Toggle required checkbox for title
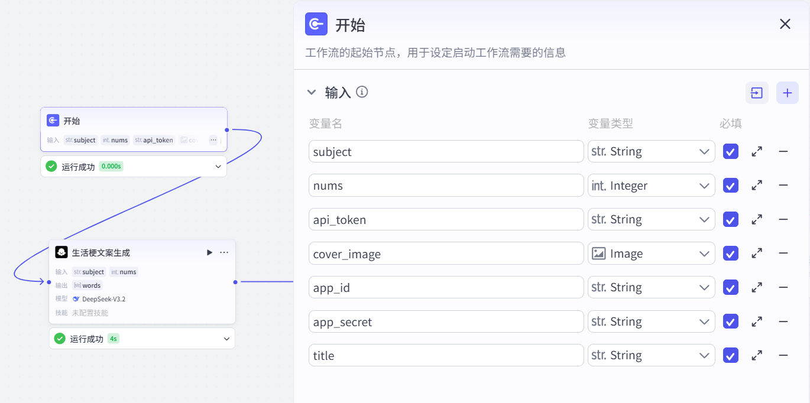This screenshot has width=810, height=403. [731, 355]
